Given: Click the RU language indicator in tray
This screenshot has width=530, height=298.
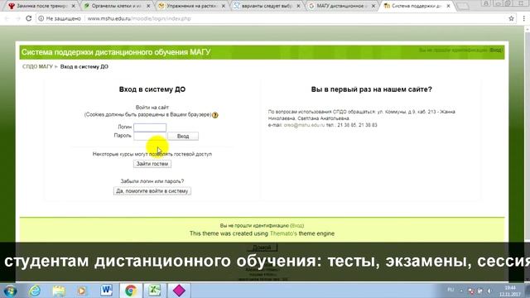Looking at the screenshot, I should [450, 290].
